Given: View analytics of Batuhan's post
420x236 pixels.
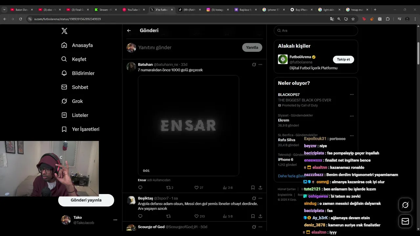Looking at the screenshot, I should 228,187.
